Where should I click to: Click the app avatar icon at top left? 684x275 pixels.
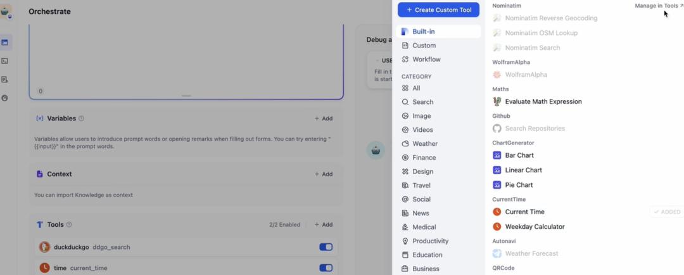tap(6, 12)
